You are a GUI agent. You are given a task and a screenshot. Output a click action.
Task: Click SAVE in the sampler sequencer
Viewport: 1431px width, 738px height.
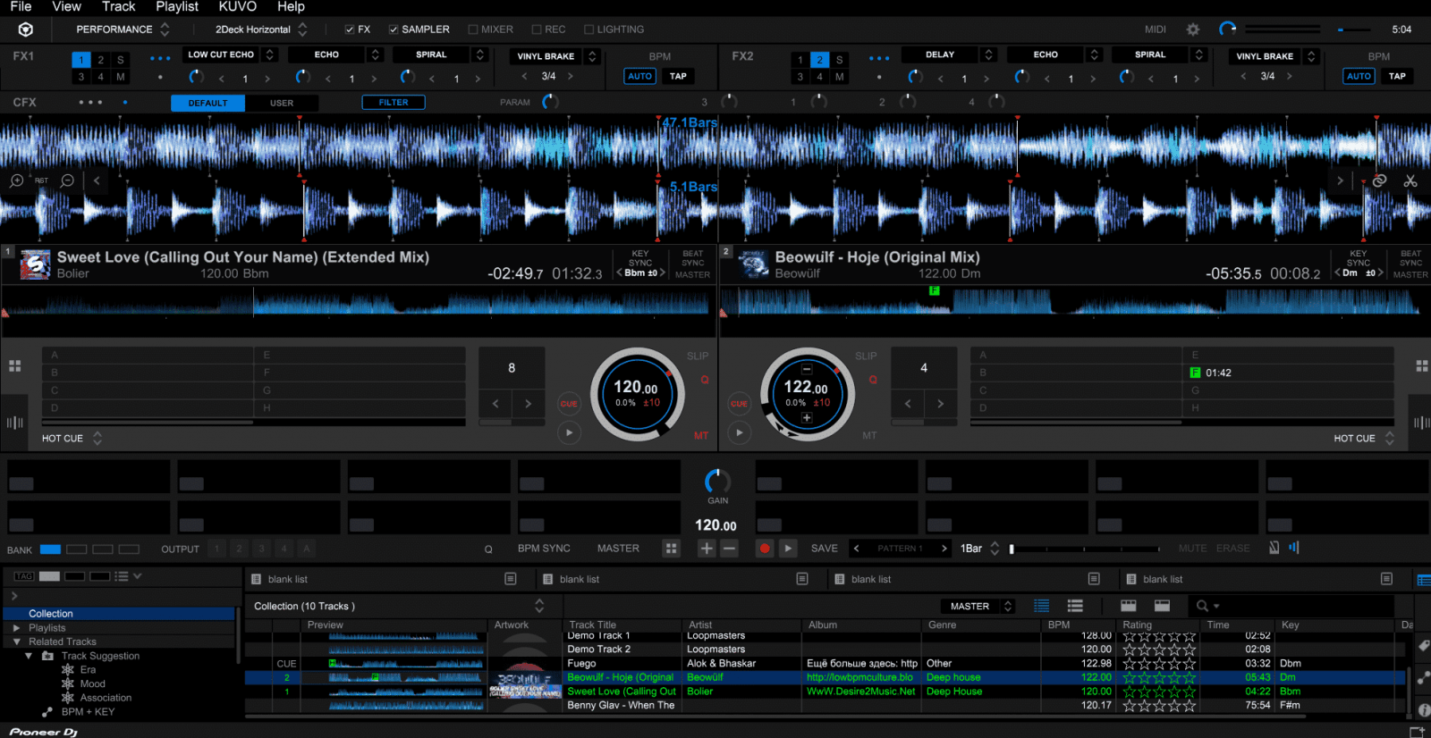pyautogui.click(x=825, y=549)
